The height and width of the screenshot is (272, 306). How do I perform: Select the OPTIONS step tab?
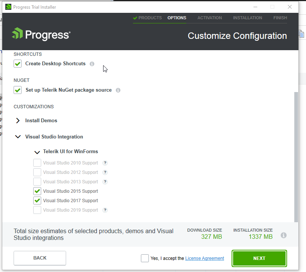coord(177,18)
